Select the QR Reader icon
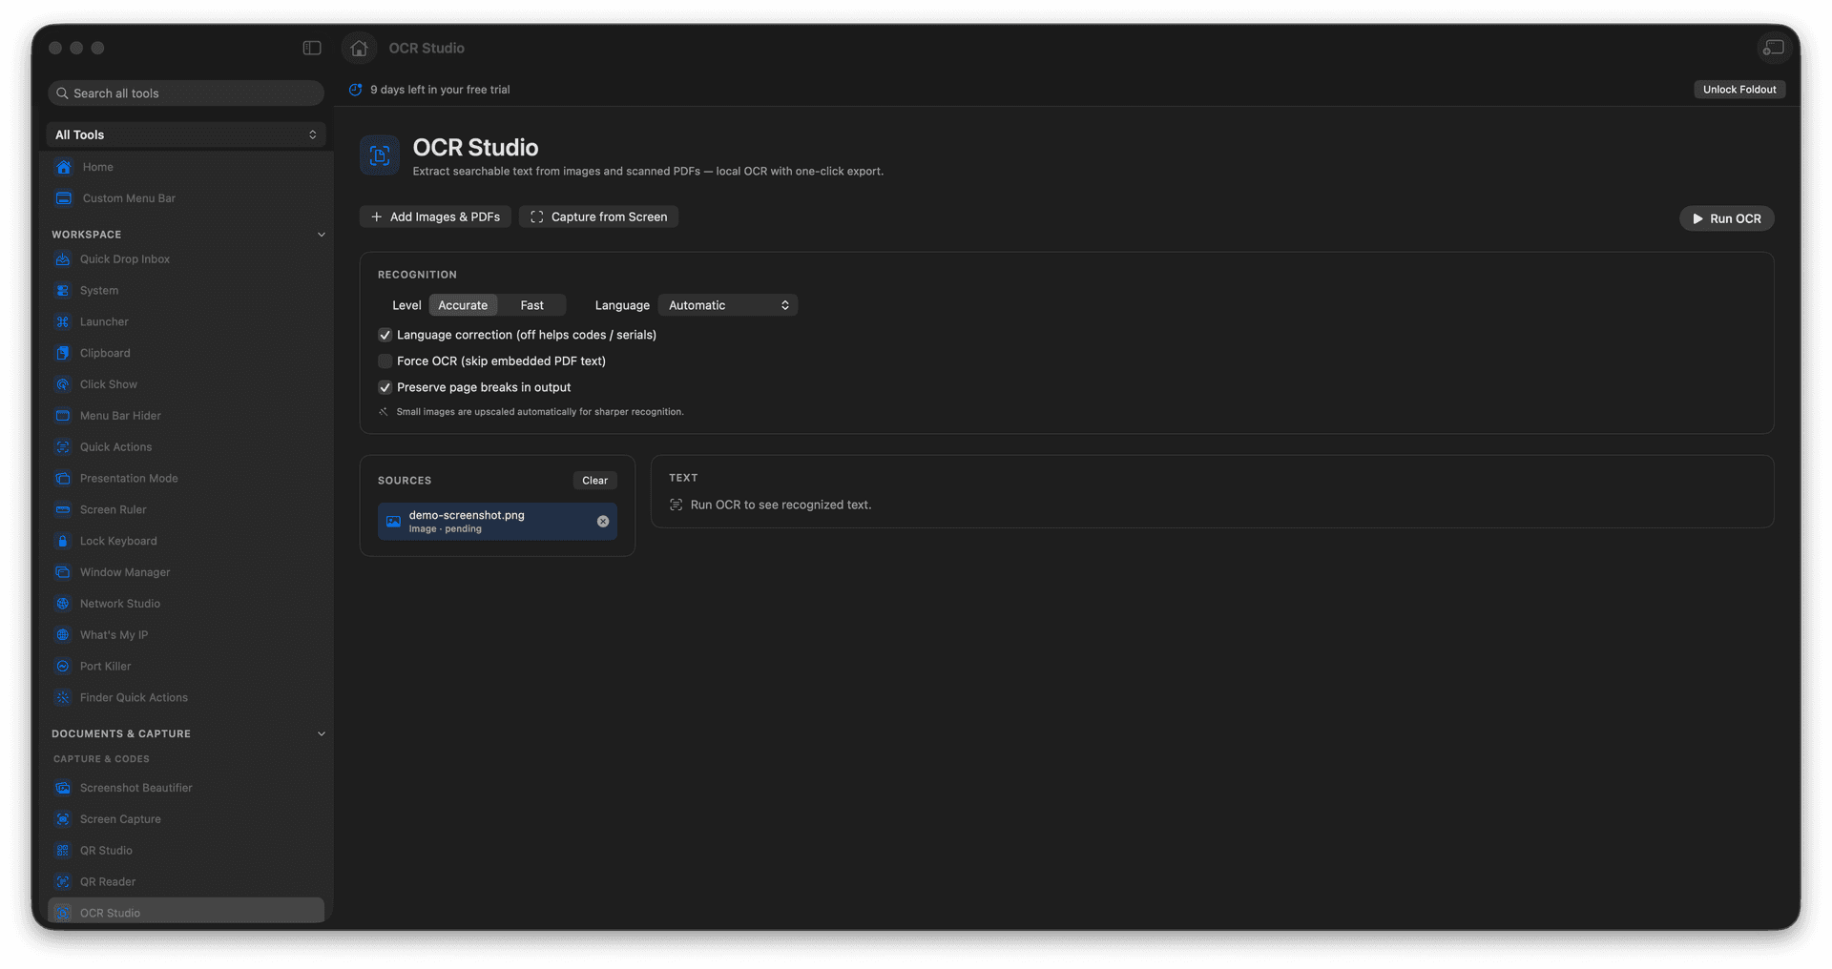Viewport: 1832px width, 969px height. point(63,882)
